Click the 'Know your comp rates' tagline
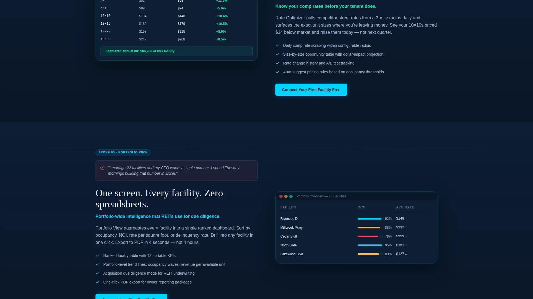533x299 pixels. (326, 6)
